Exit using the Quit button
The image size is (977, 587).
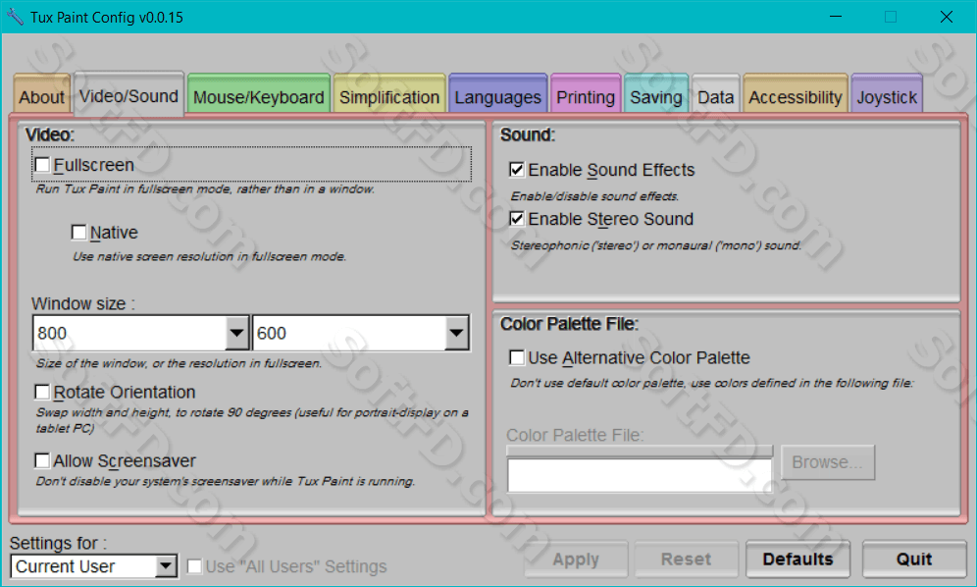click(x=914, y=559)
